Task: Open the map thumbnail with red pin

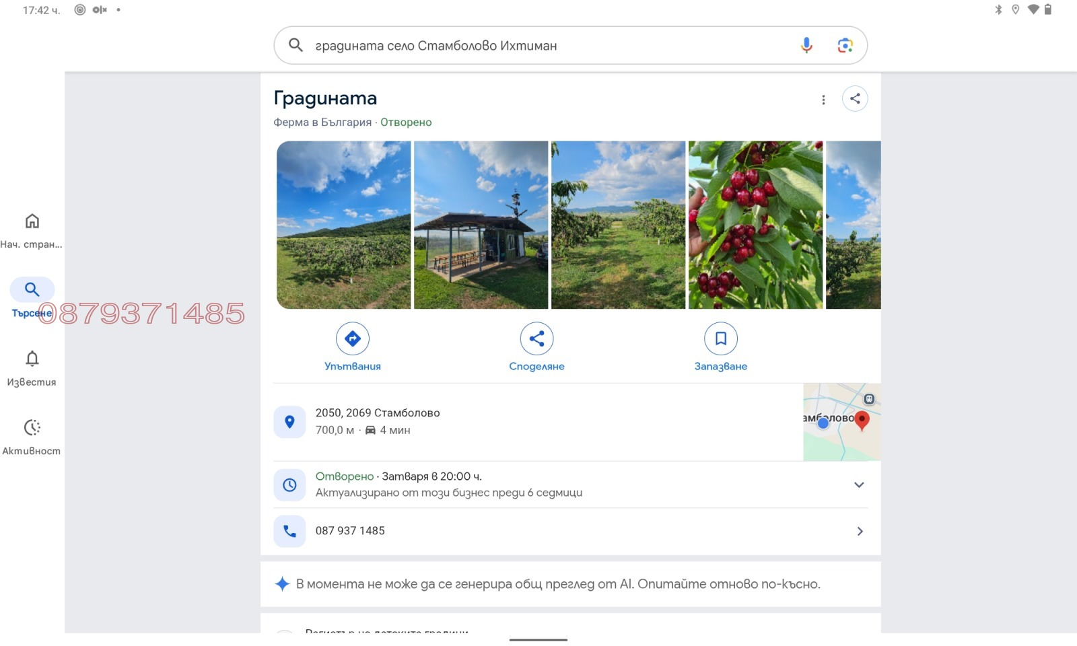Action: 841,422
